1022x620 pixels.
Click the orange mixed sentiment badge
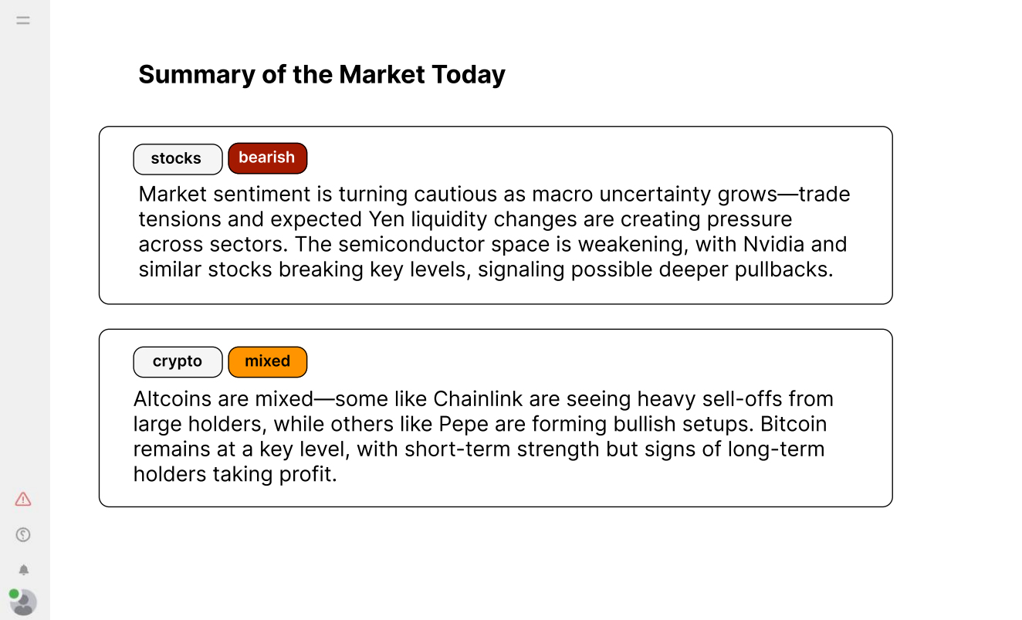point(268,361)
